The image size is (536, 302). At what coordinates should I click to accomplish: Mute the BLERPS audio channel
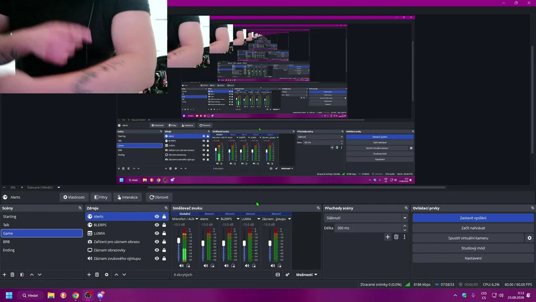pos(227,266)
